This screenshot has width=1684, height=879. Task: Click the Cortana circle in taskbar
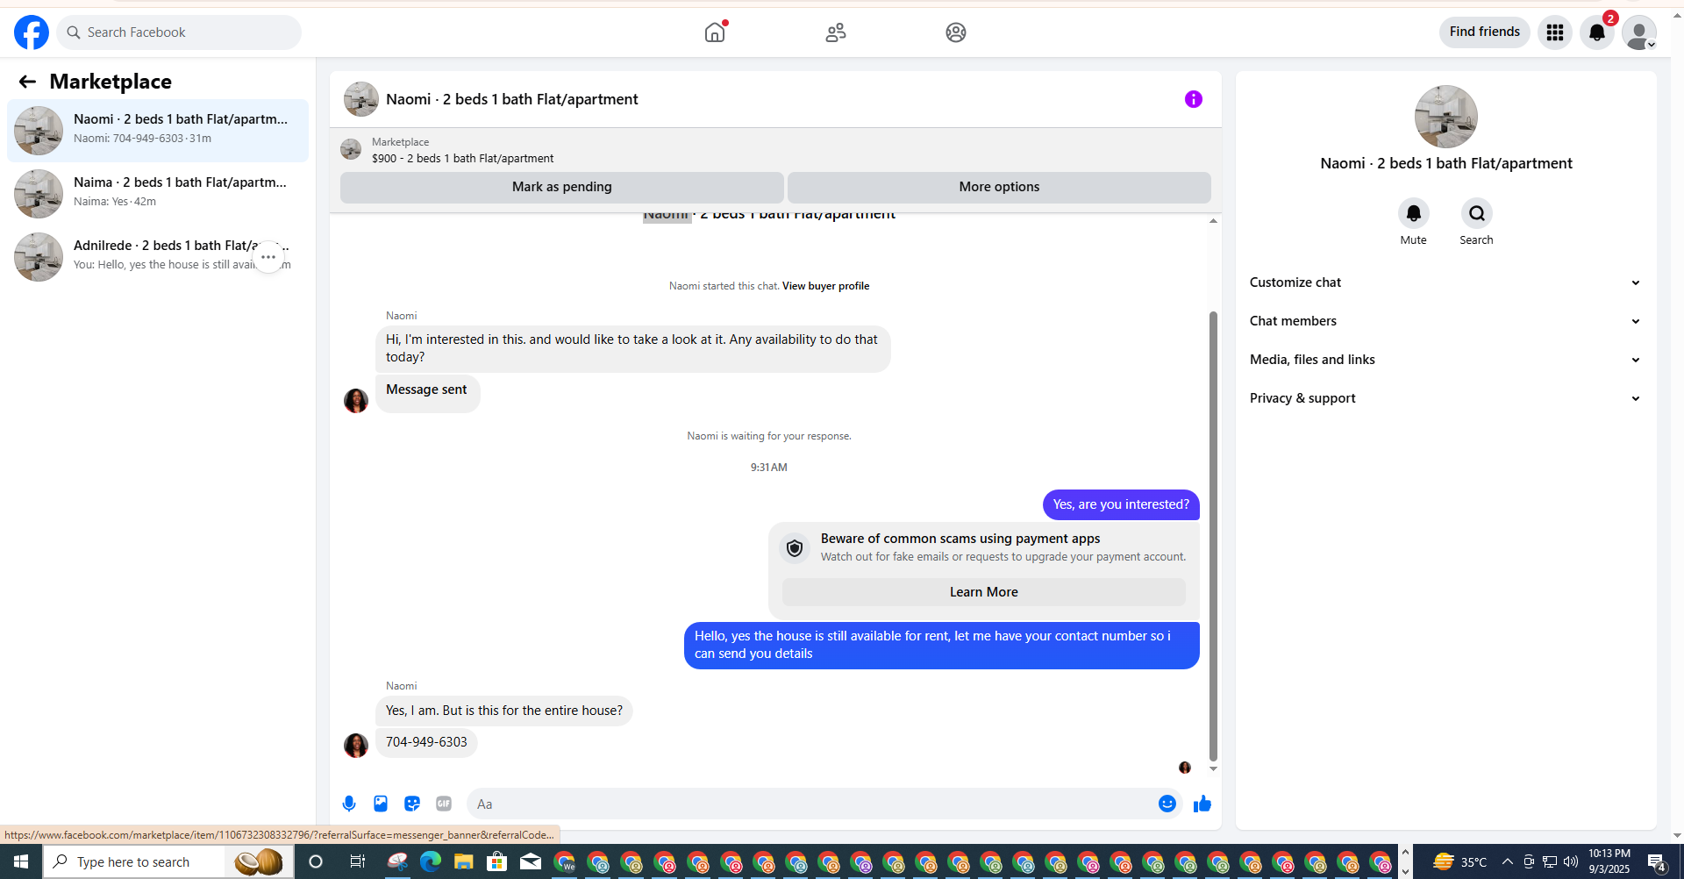click(316, 861)
